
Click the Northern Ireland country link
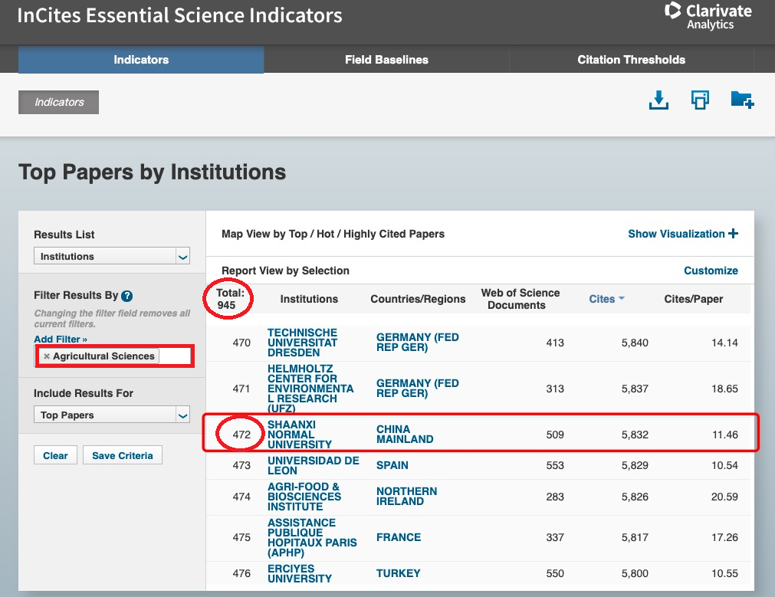coord(406,496)
